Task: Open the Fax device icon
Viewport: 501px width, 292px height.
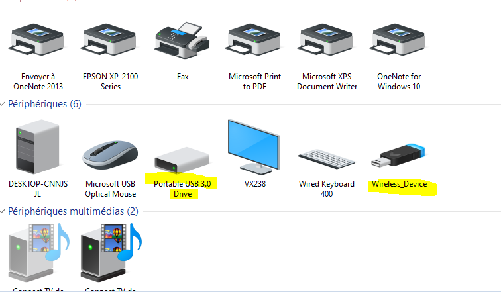Action: [182, 40]
